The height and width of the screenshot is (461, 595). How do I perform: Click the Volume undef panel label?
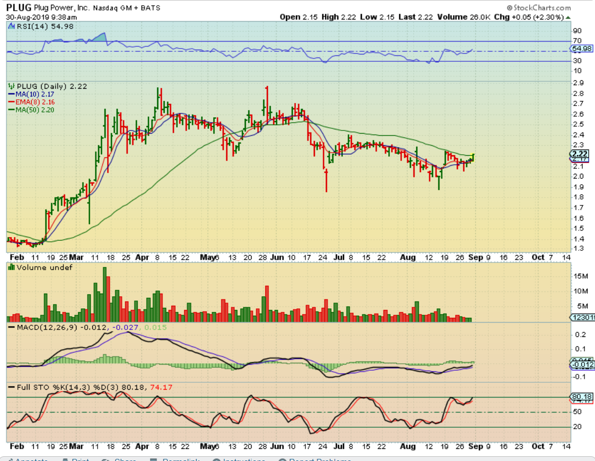(x=44, y=267)
